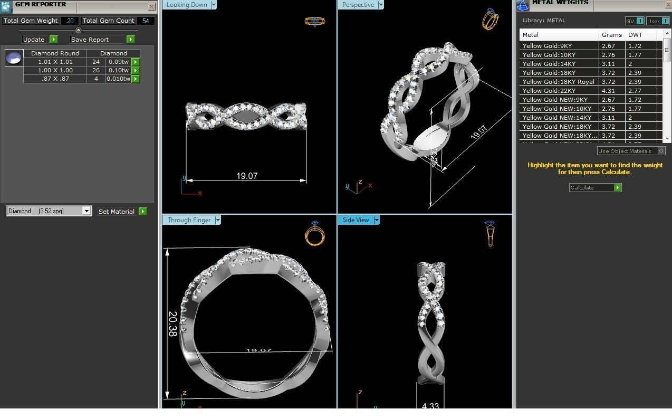Viewport: 672px width, 419px height.
Task: Click the 4.33 dimension in Side View
Action: (430, 406)
